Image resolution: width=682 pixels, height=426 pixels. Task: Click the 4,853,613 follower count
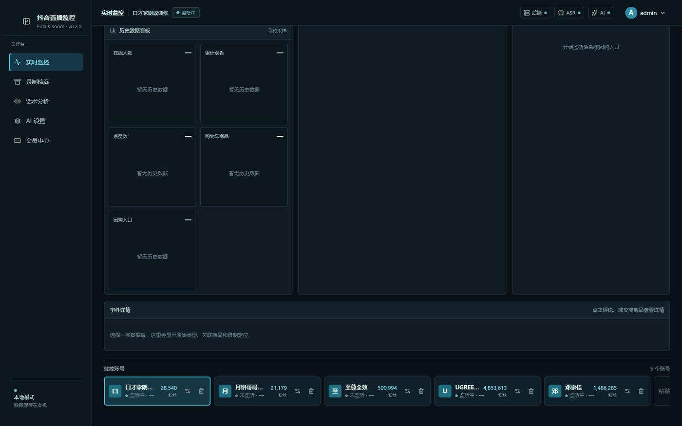coord(495,388)
